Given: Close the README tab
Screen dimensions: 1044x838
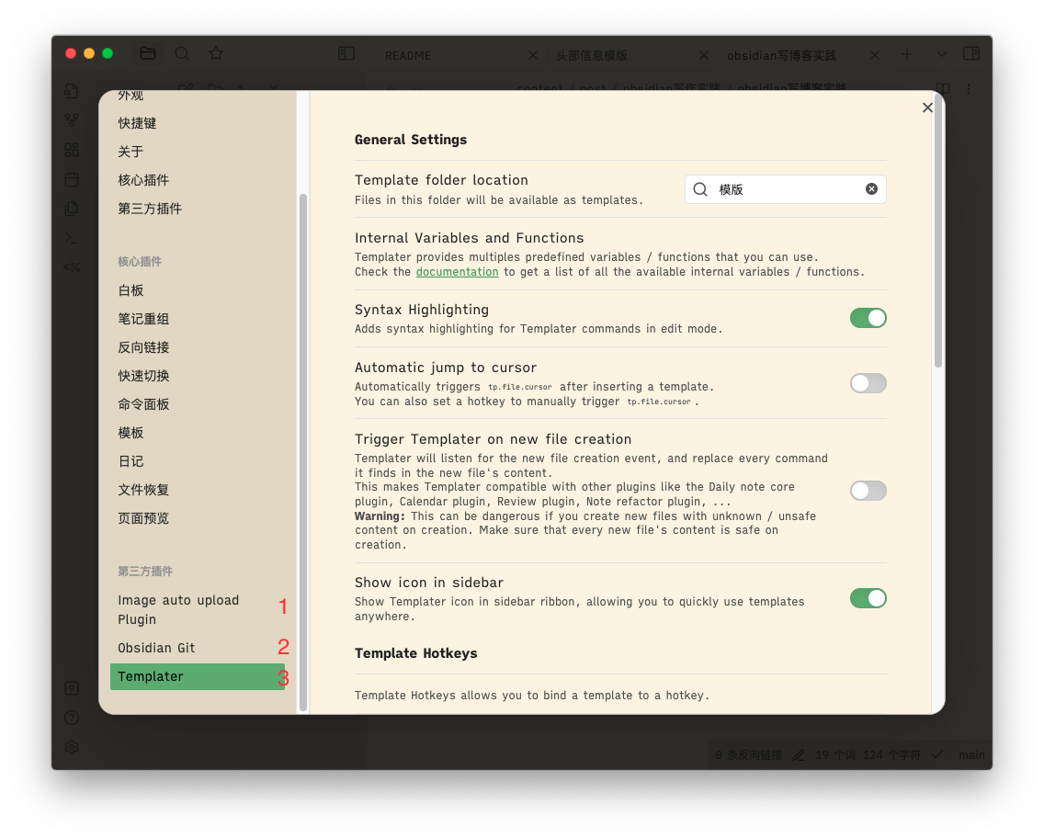Looking at the screenshot, I should coord(533,55).
